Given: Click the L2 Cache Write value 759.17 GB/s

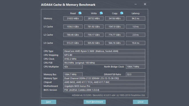Looking at the screenshot, I should click(x=94, y=35).
